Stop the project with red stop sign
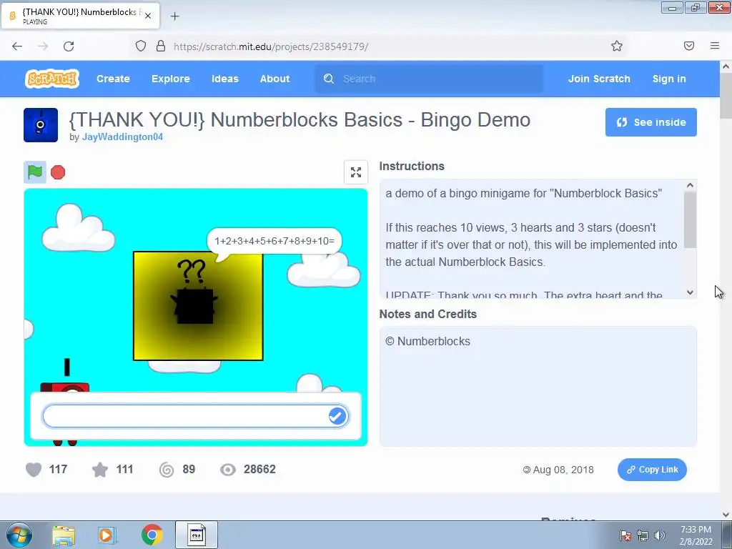The height and width of the screenshot is (549, 732). pyautogui.click(x=58, y=173)
